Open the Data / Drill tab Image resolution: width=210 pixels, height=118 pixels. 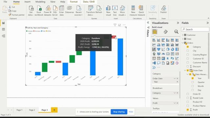tap(89, 2)
